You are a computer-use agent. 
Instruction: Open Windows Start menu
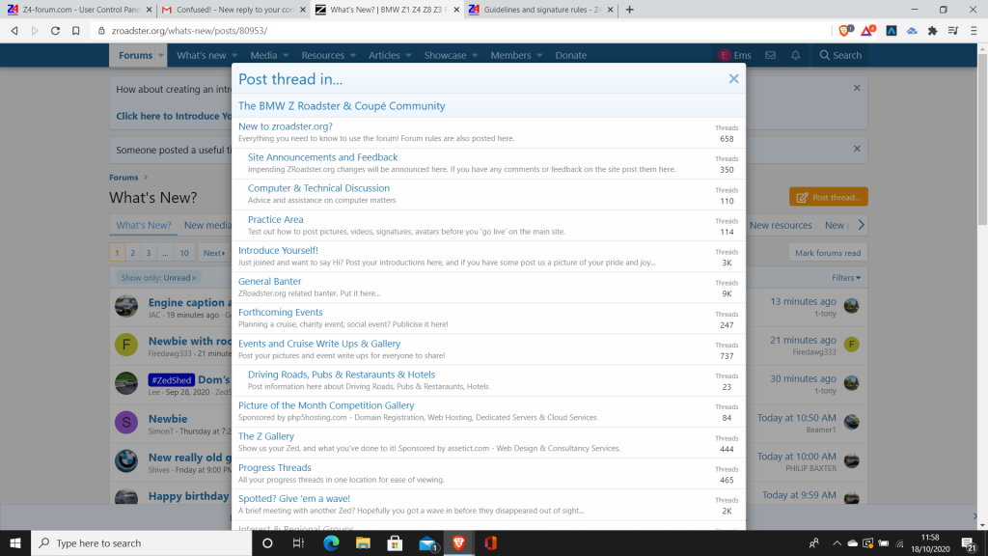pos(15,542)
